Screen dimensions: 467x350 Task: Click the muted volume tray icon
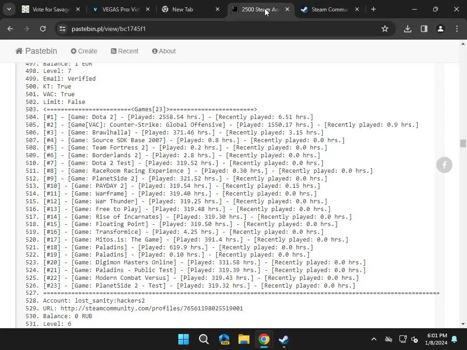click(415, 339)
